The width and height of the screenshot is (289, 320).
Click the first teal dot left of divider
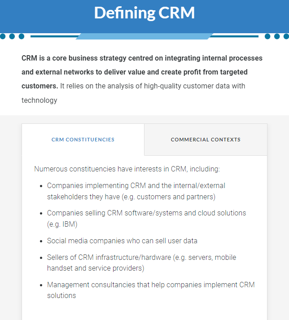point(3,36)
